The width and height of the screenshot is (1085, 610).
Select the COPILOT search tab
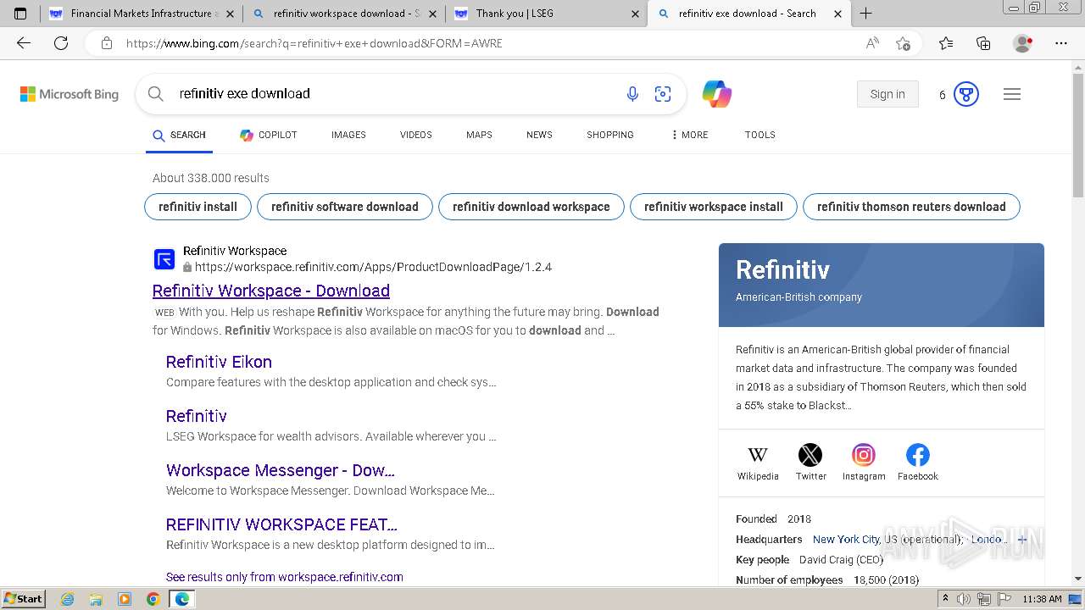269,135
